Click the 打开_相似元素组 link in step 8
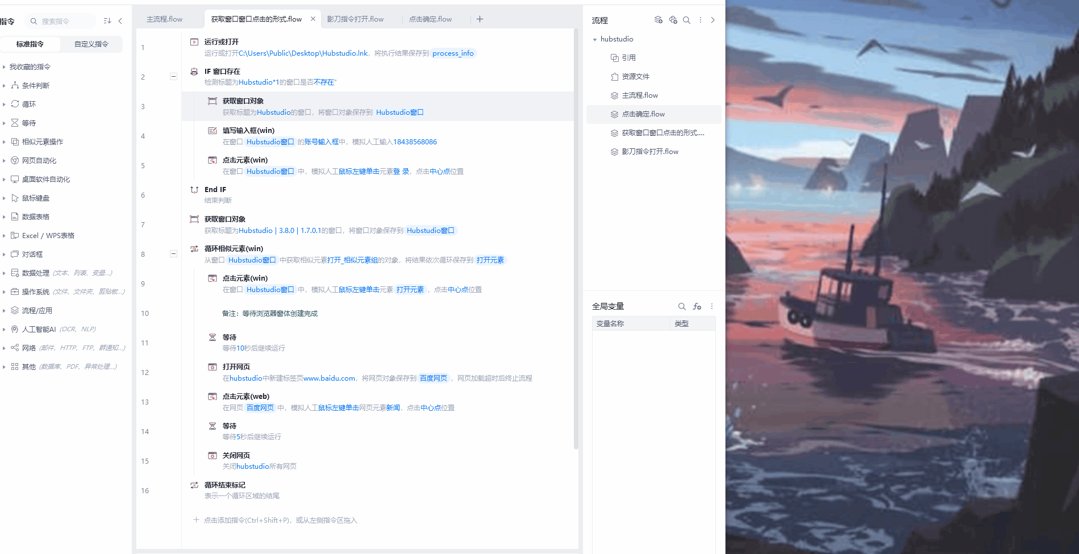 (352, 260)
